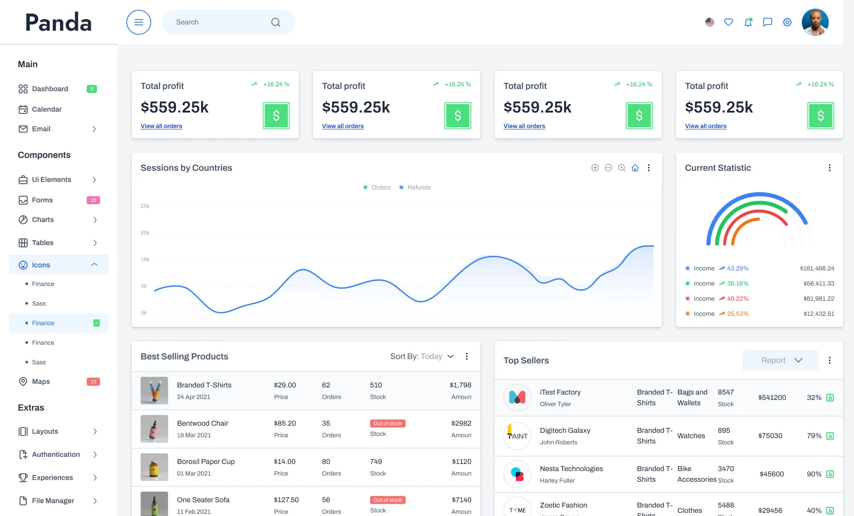Click the heart favorites icon in header
The height and width of the screenshot is (516, 854).
pos(729,22)
